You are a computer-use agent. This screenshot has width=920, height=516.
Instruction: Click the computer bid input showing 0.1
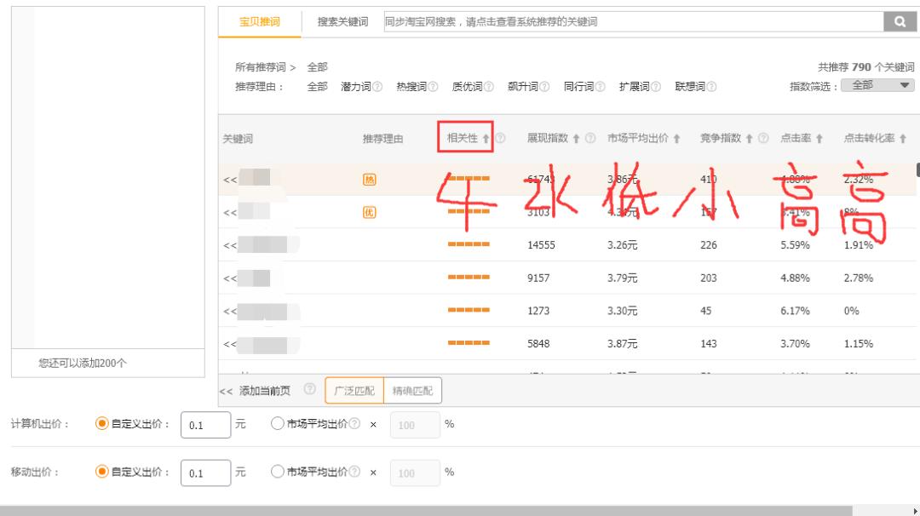coord(206,425)
